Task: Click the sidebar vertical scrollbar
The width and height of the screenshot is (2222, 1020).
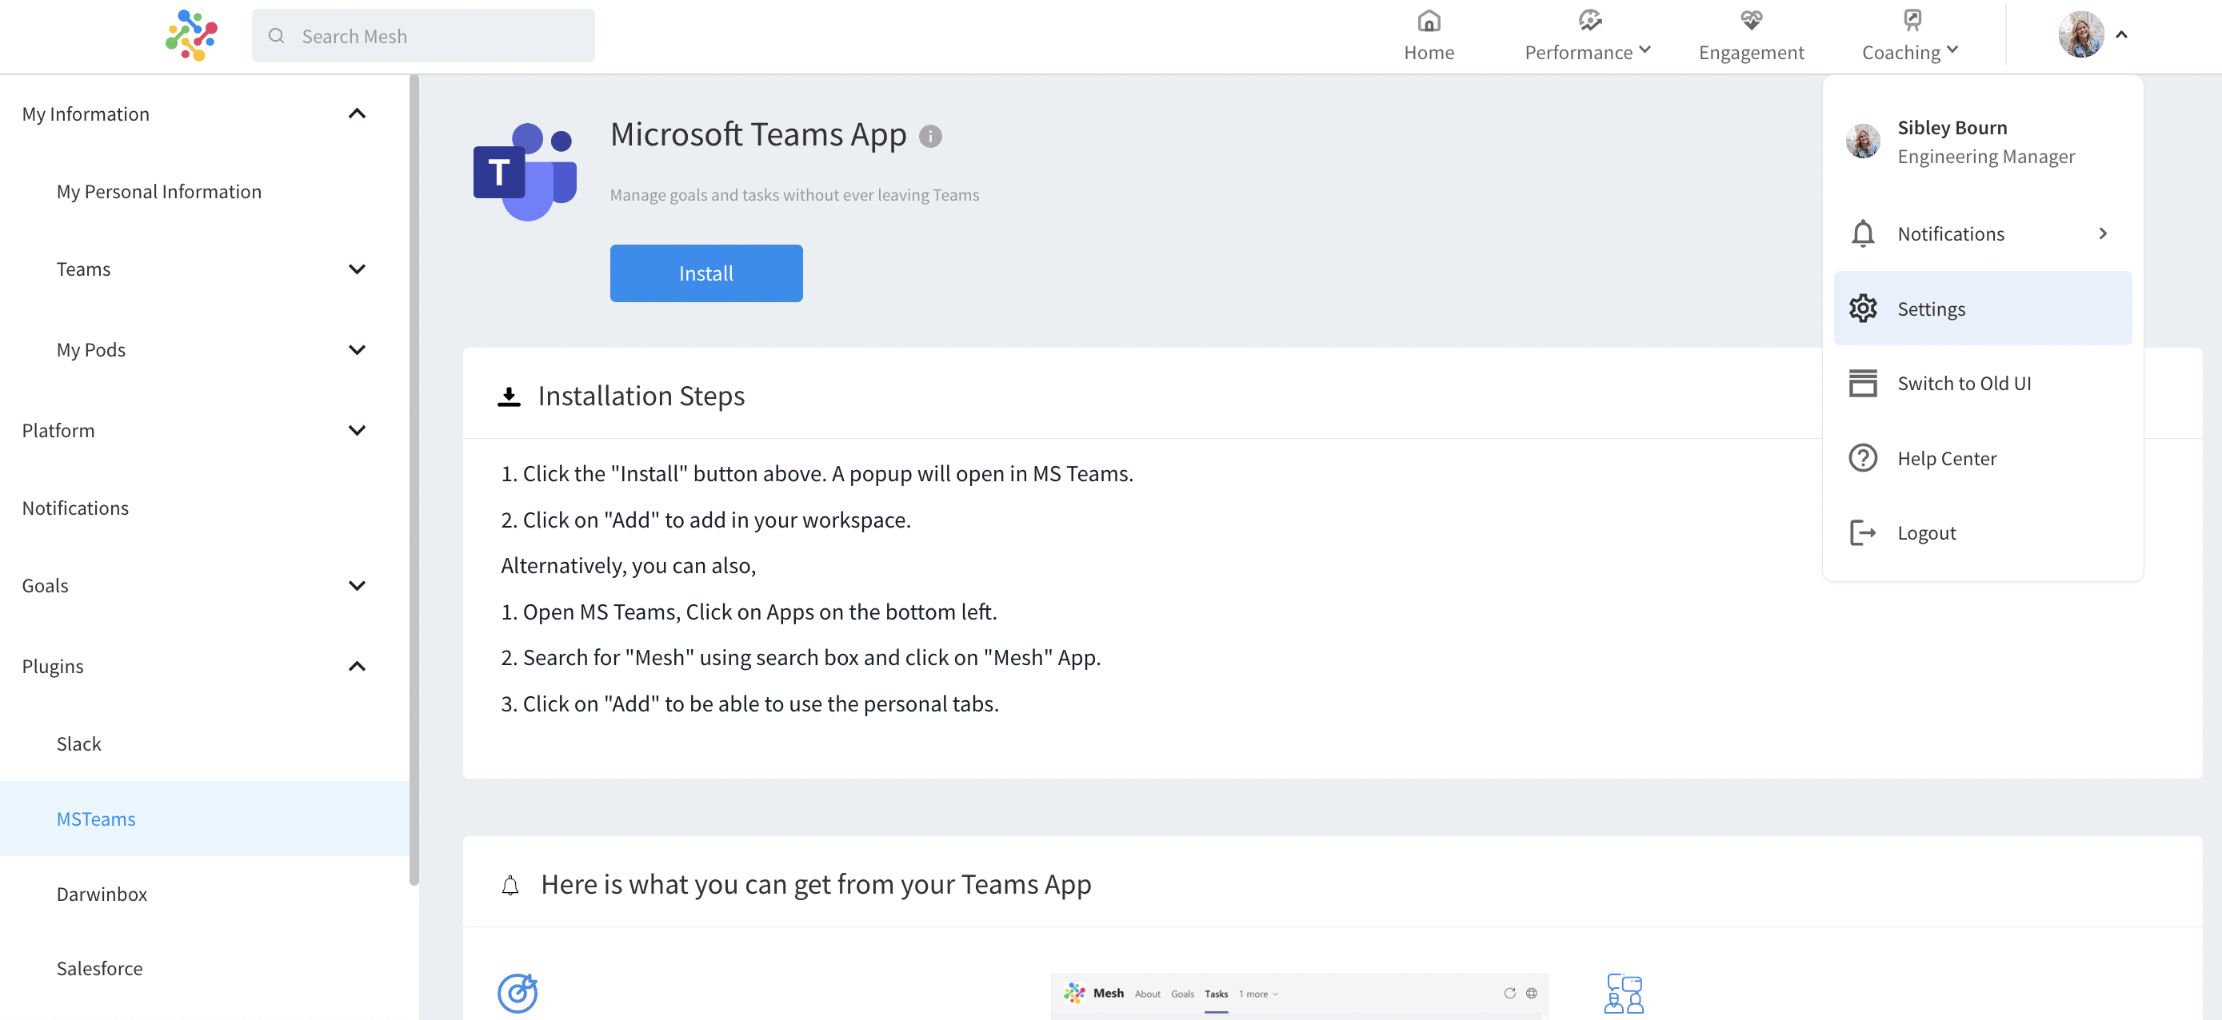Action: click(414, 480)
